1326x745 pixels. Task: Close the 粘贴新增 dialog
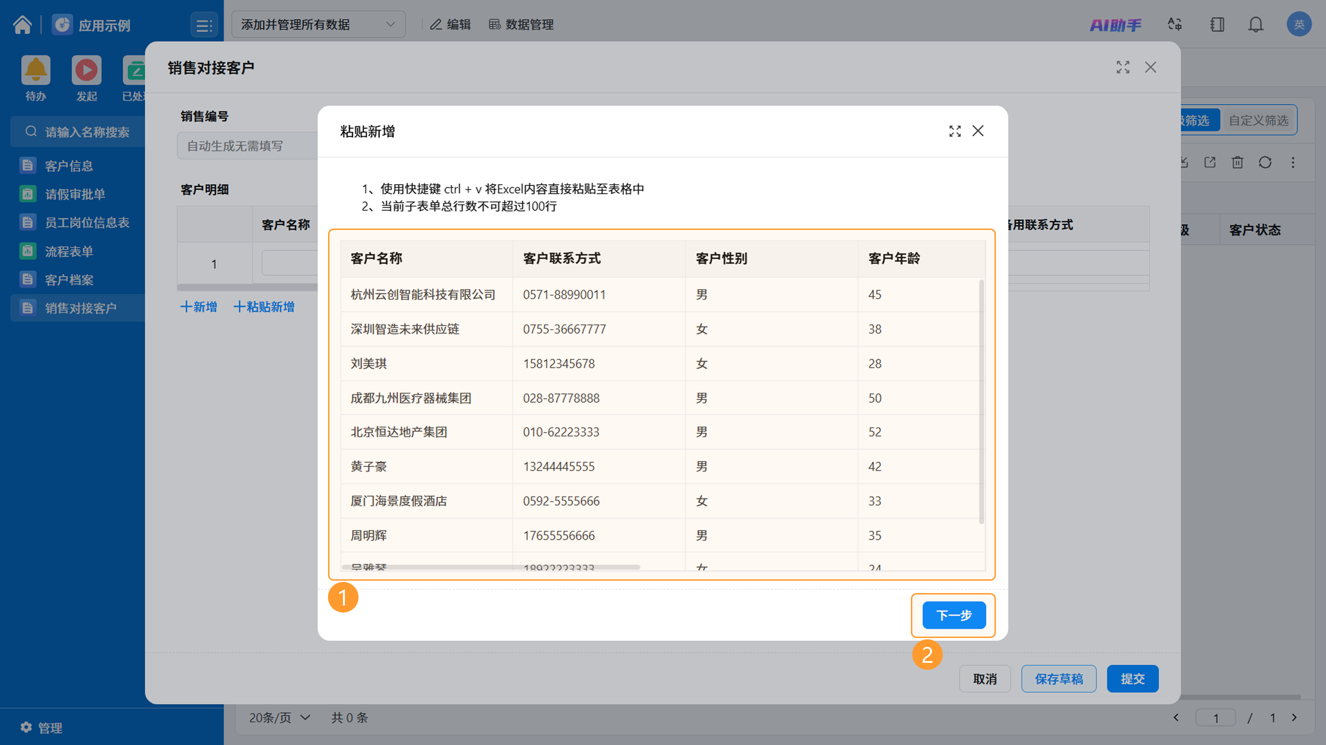tap(978, 131)
